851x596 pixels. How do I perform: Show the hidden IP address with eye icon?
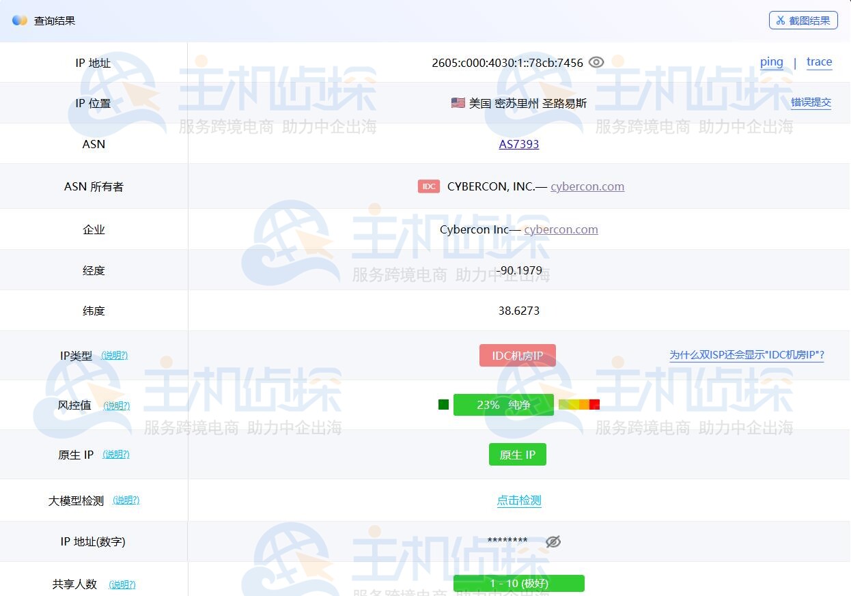coord(596,61)
